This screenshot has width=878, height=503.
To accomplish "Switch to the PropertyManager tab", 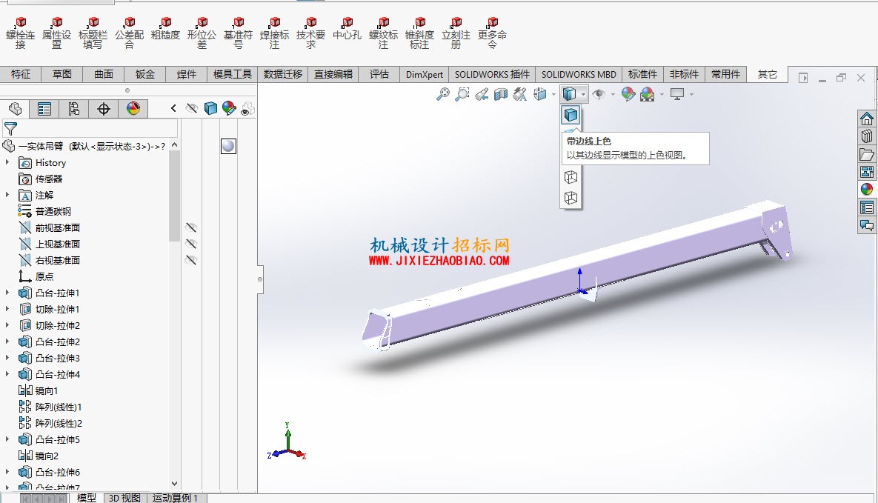I will 44,109.
